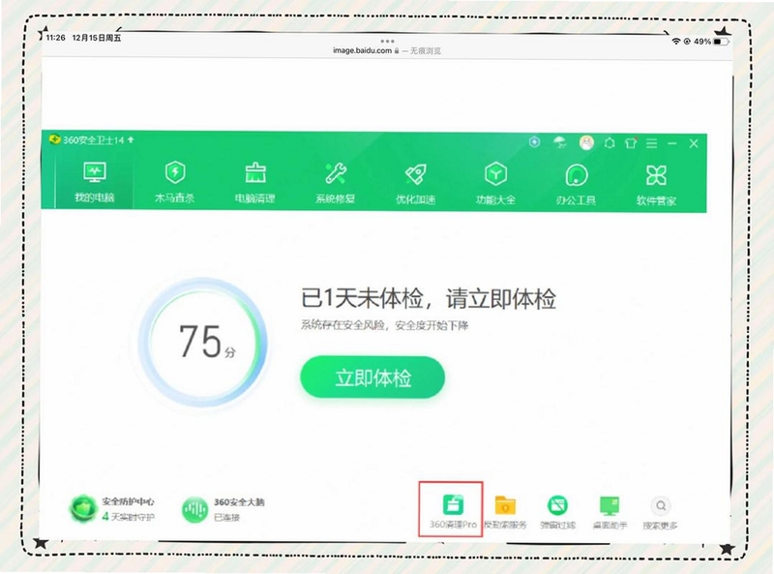Tap the browser three-dot handle

point(388,41)
